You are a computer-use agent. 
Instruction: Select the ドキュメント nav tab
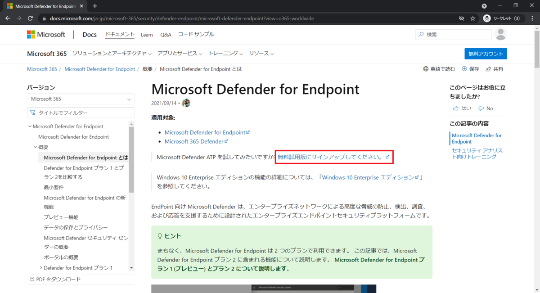click(120, 35)
